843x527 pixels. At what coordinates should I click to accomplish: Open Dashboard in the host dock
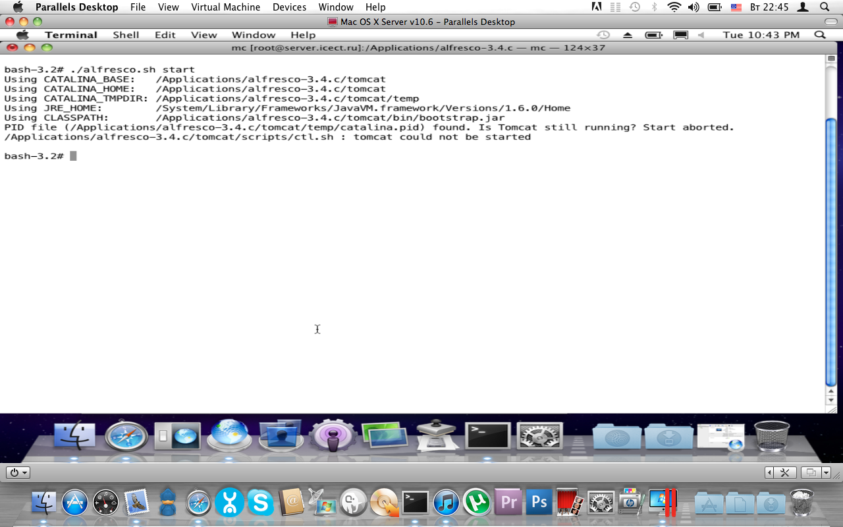tap(106, 503)
